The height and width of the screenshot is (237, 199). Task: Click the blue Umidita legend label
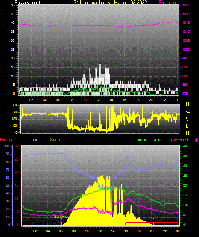tap(36, 140)
